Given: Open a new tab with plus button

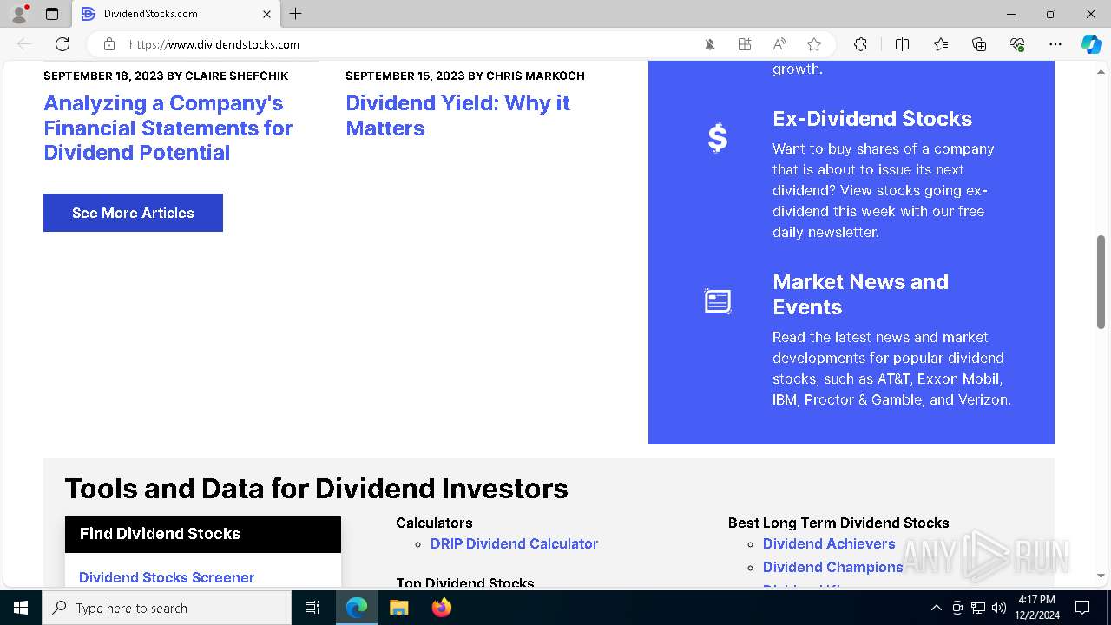Looking at the screenshot, I should point(296,14).
